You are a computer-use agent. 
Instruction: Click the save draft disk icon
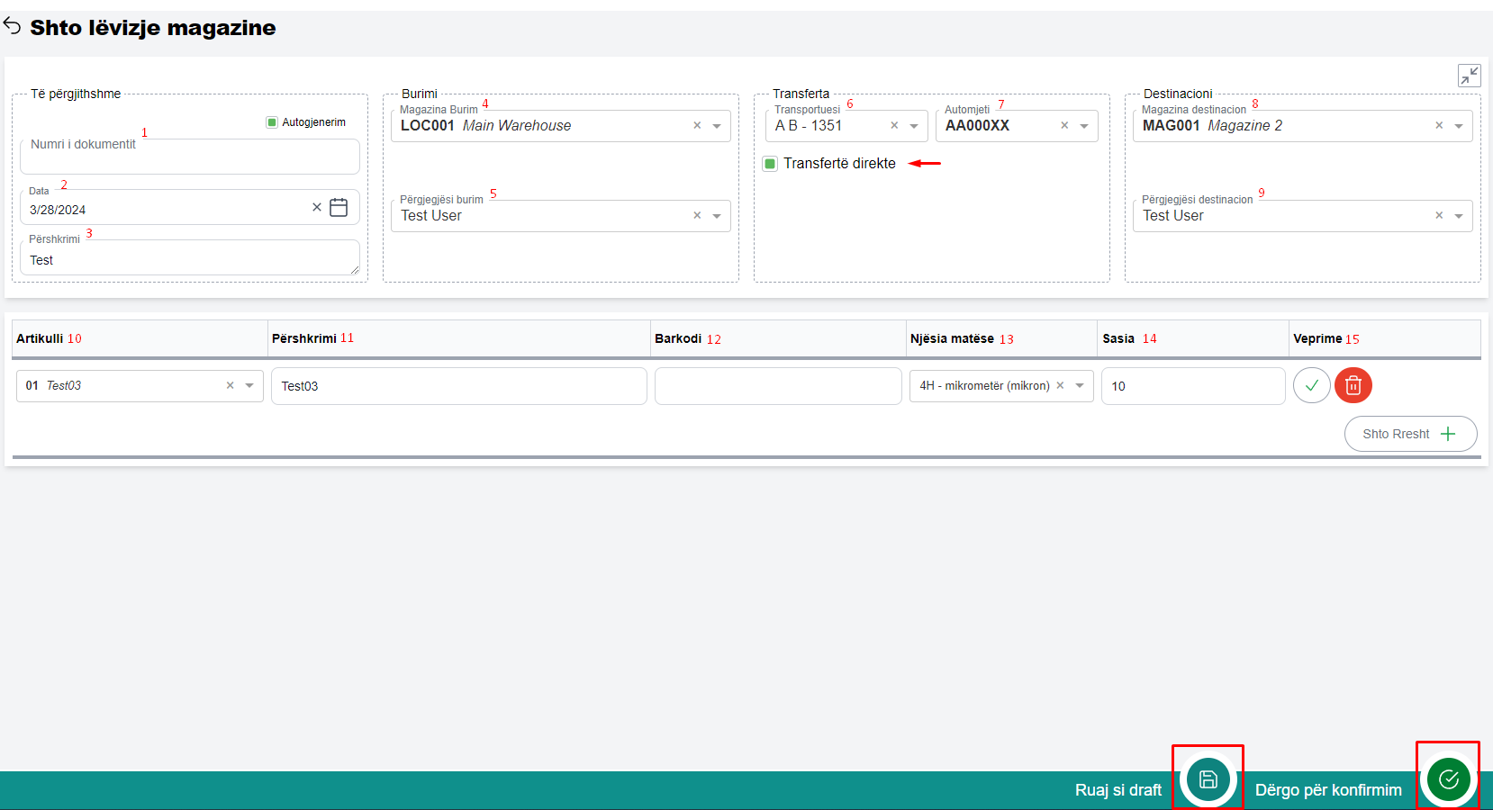[1208, 779]
